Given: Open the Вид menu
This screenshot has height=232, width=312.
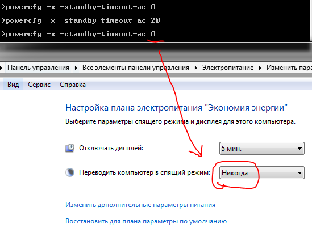Looking at the screenshot, I should tap(13, 85).
